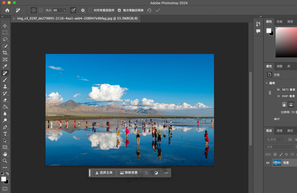The height and width of the screenshot is (193, 297).
Task: Enable 对所有图层取样 checkbox
Action: 90,10
